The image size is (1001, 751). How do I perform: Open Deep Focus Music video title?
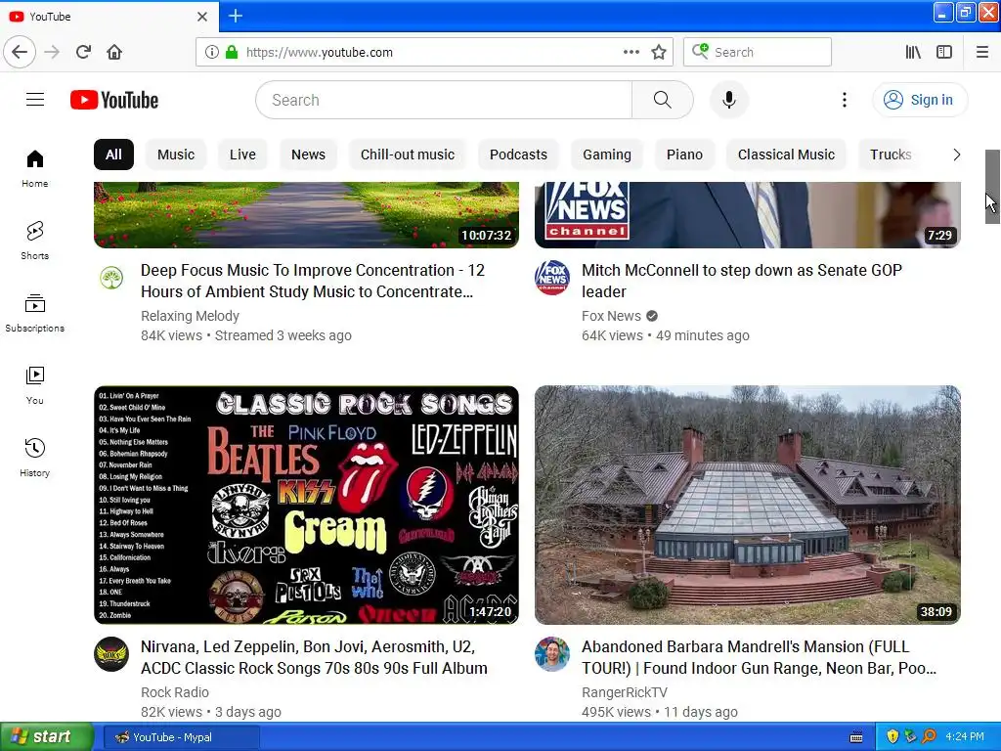coord(313,281)
